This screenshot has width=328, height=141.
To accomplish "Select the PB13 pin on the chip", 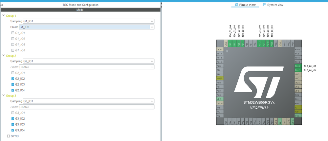I will pyautogui.click(x=298, y=66).
